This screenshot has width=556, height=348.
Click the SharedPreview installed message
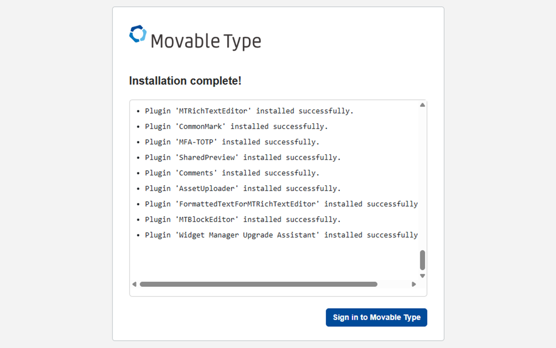(242, 158)
